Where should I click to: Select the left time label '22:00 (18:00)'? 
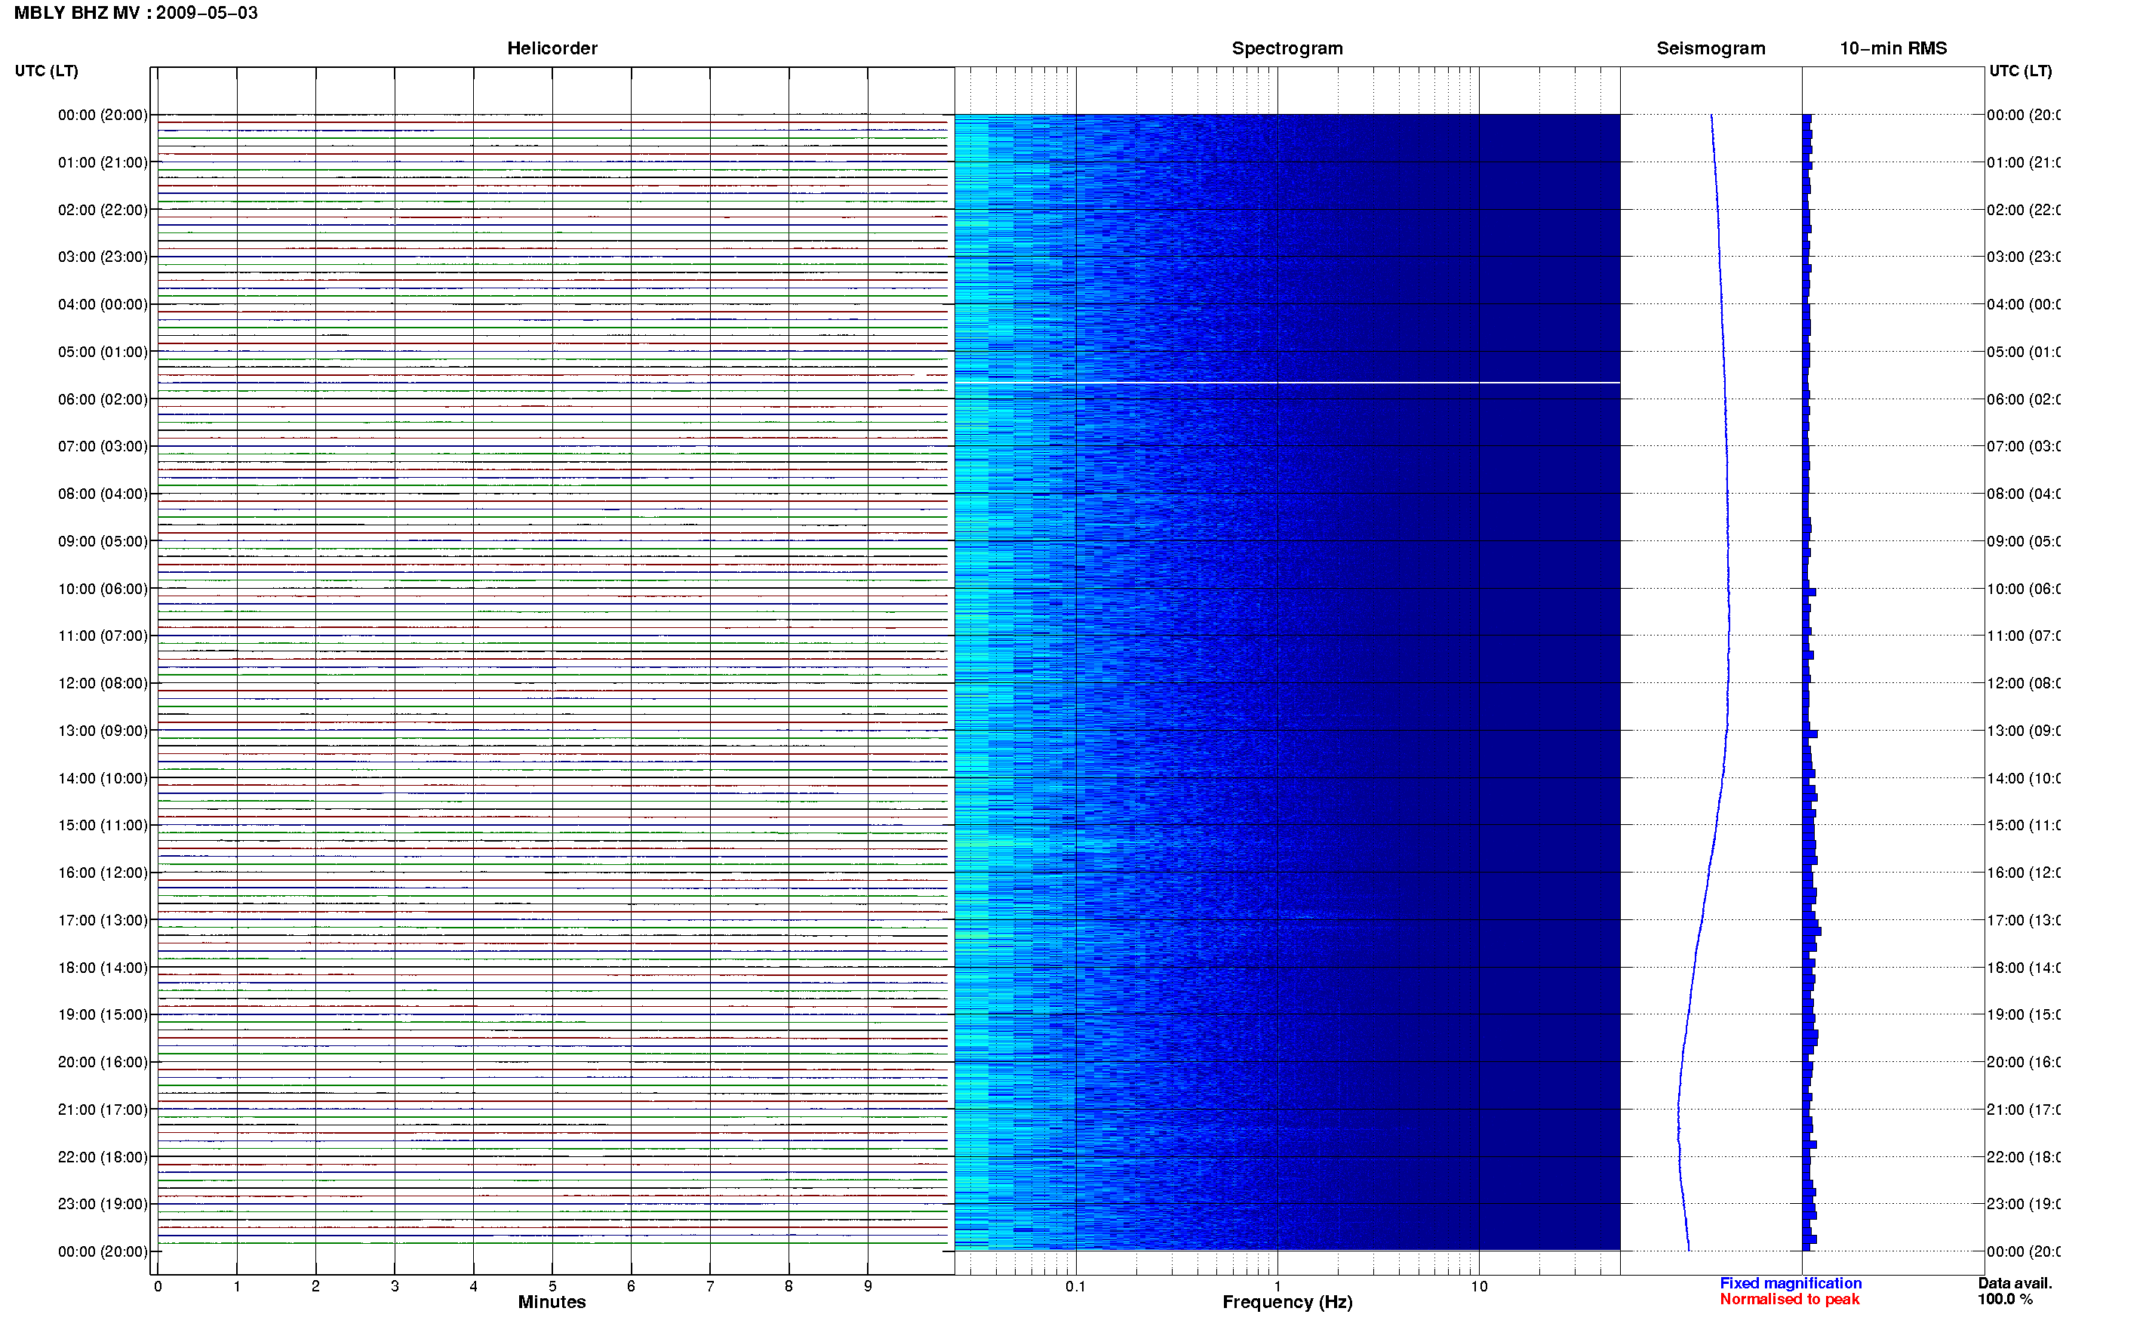pos(103,1157)
